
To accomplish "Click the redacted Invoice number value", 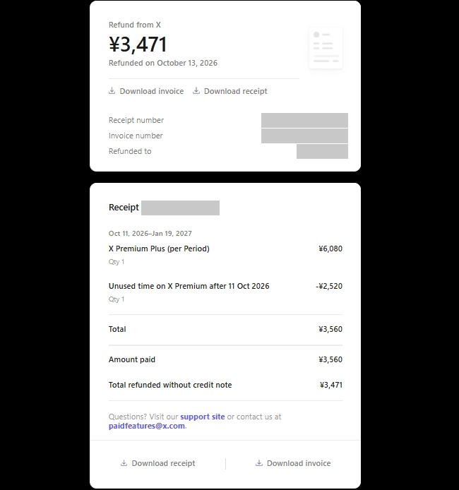I will [304, 136].
